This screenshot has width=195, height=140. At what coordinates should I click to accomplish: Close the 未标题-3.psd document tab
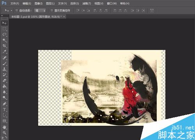64,17
